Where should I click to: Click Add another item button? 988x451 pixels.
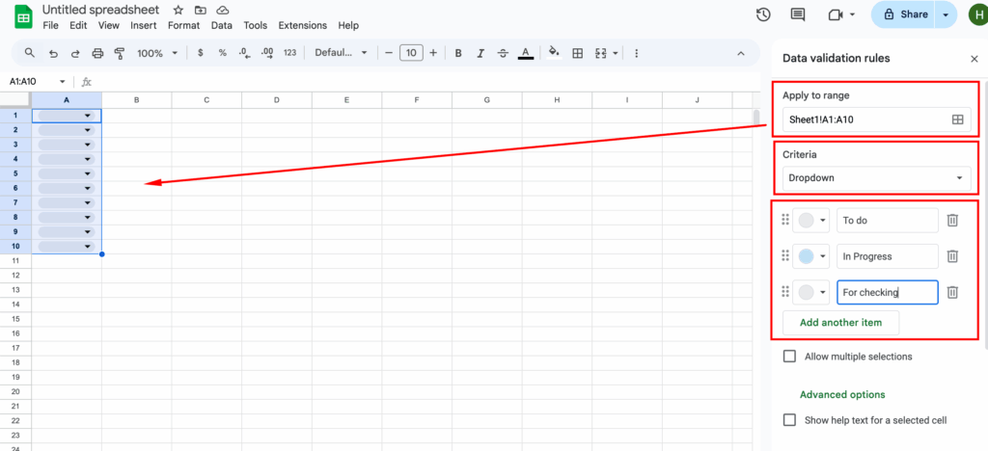click(840, 323)
